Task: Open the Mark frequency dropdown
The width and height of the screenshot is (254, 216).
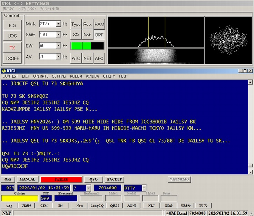Action: pyautogui.click(x=58, y=24)
